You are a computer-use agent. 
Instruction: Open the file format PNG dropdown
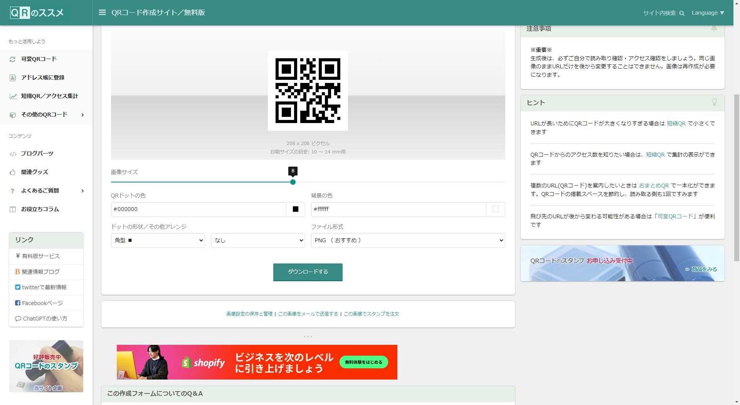click(408, 240)
